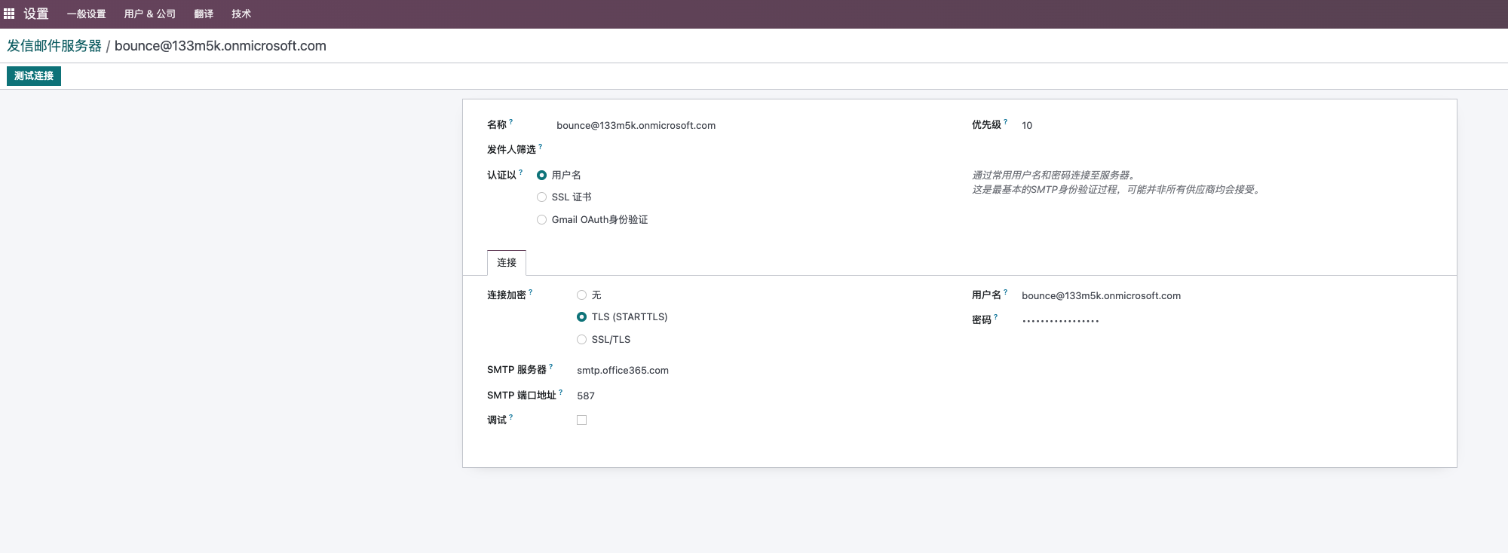This screenshot has width=1508, height=553.
Task: Open the apps grid menu icon
Action: click(9, 14)
